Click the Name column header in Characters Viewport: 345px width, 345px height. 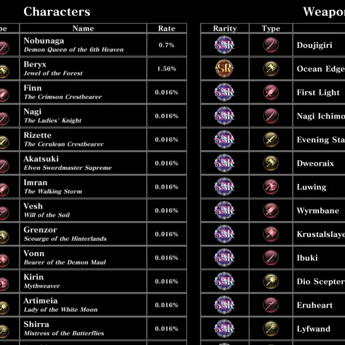tap(83, 28)
